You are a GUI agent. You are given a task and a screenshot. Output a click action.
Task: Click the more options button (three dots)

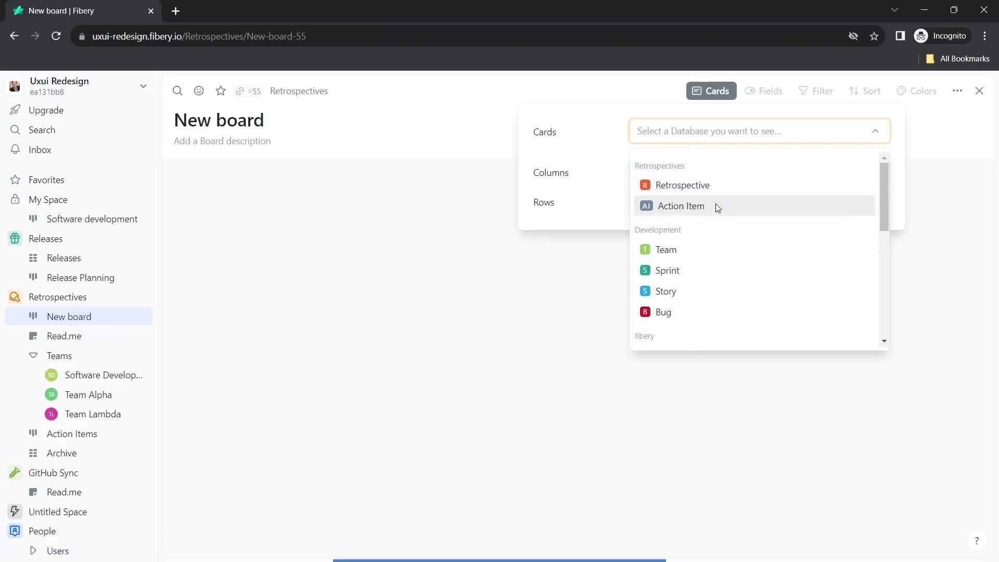click(x=959, y=91)
